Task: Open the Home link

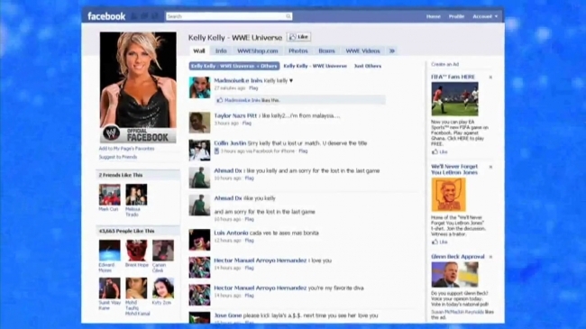Action: click(x=433, y=16)
